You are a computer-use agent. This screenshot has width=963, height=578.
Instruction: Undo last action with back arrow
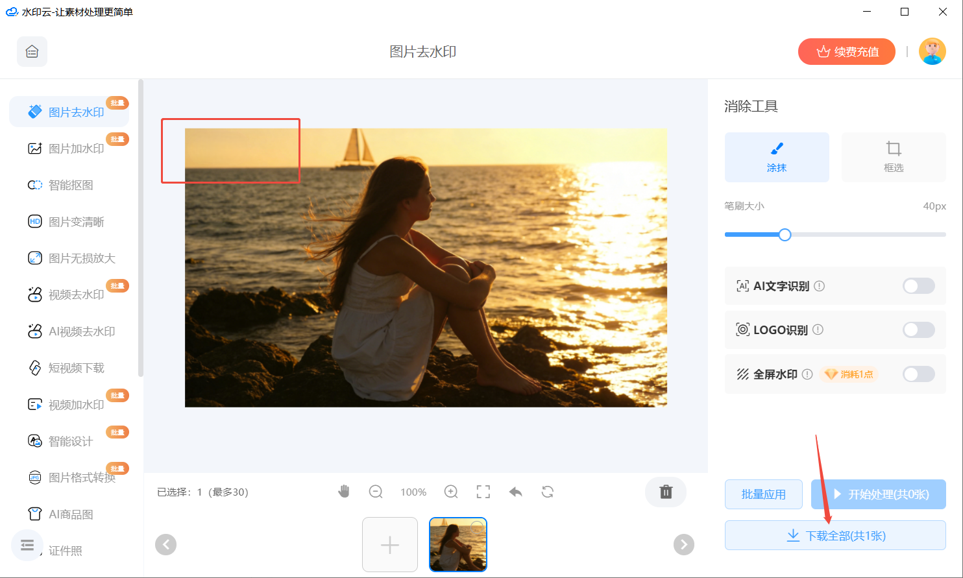click(516, 492)
